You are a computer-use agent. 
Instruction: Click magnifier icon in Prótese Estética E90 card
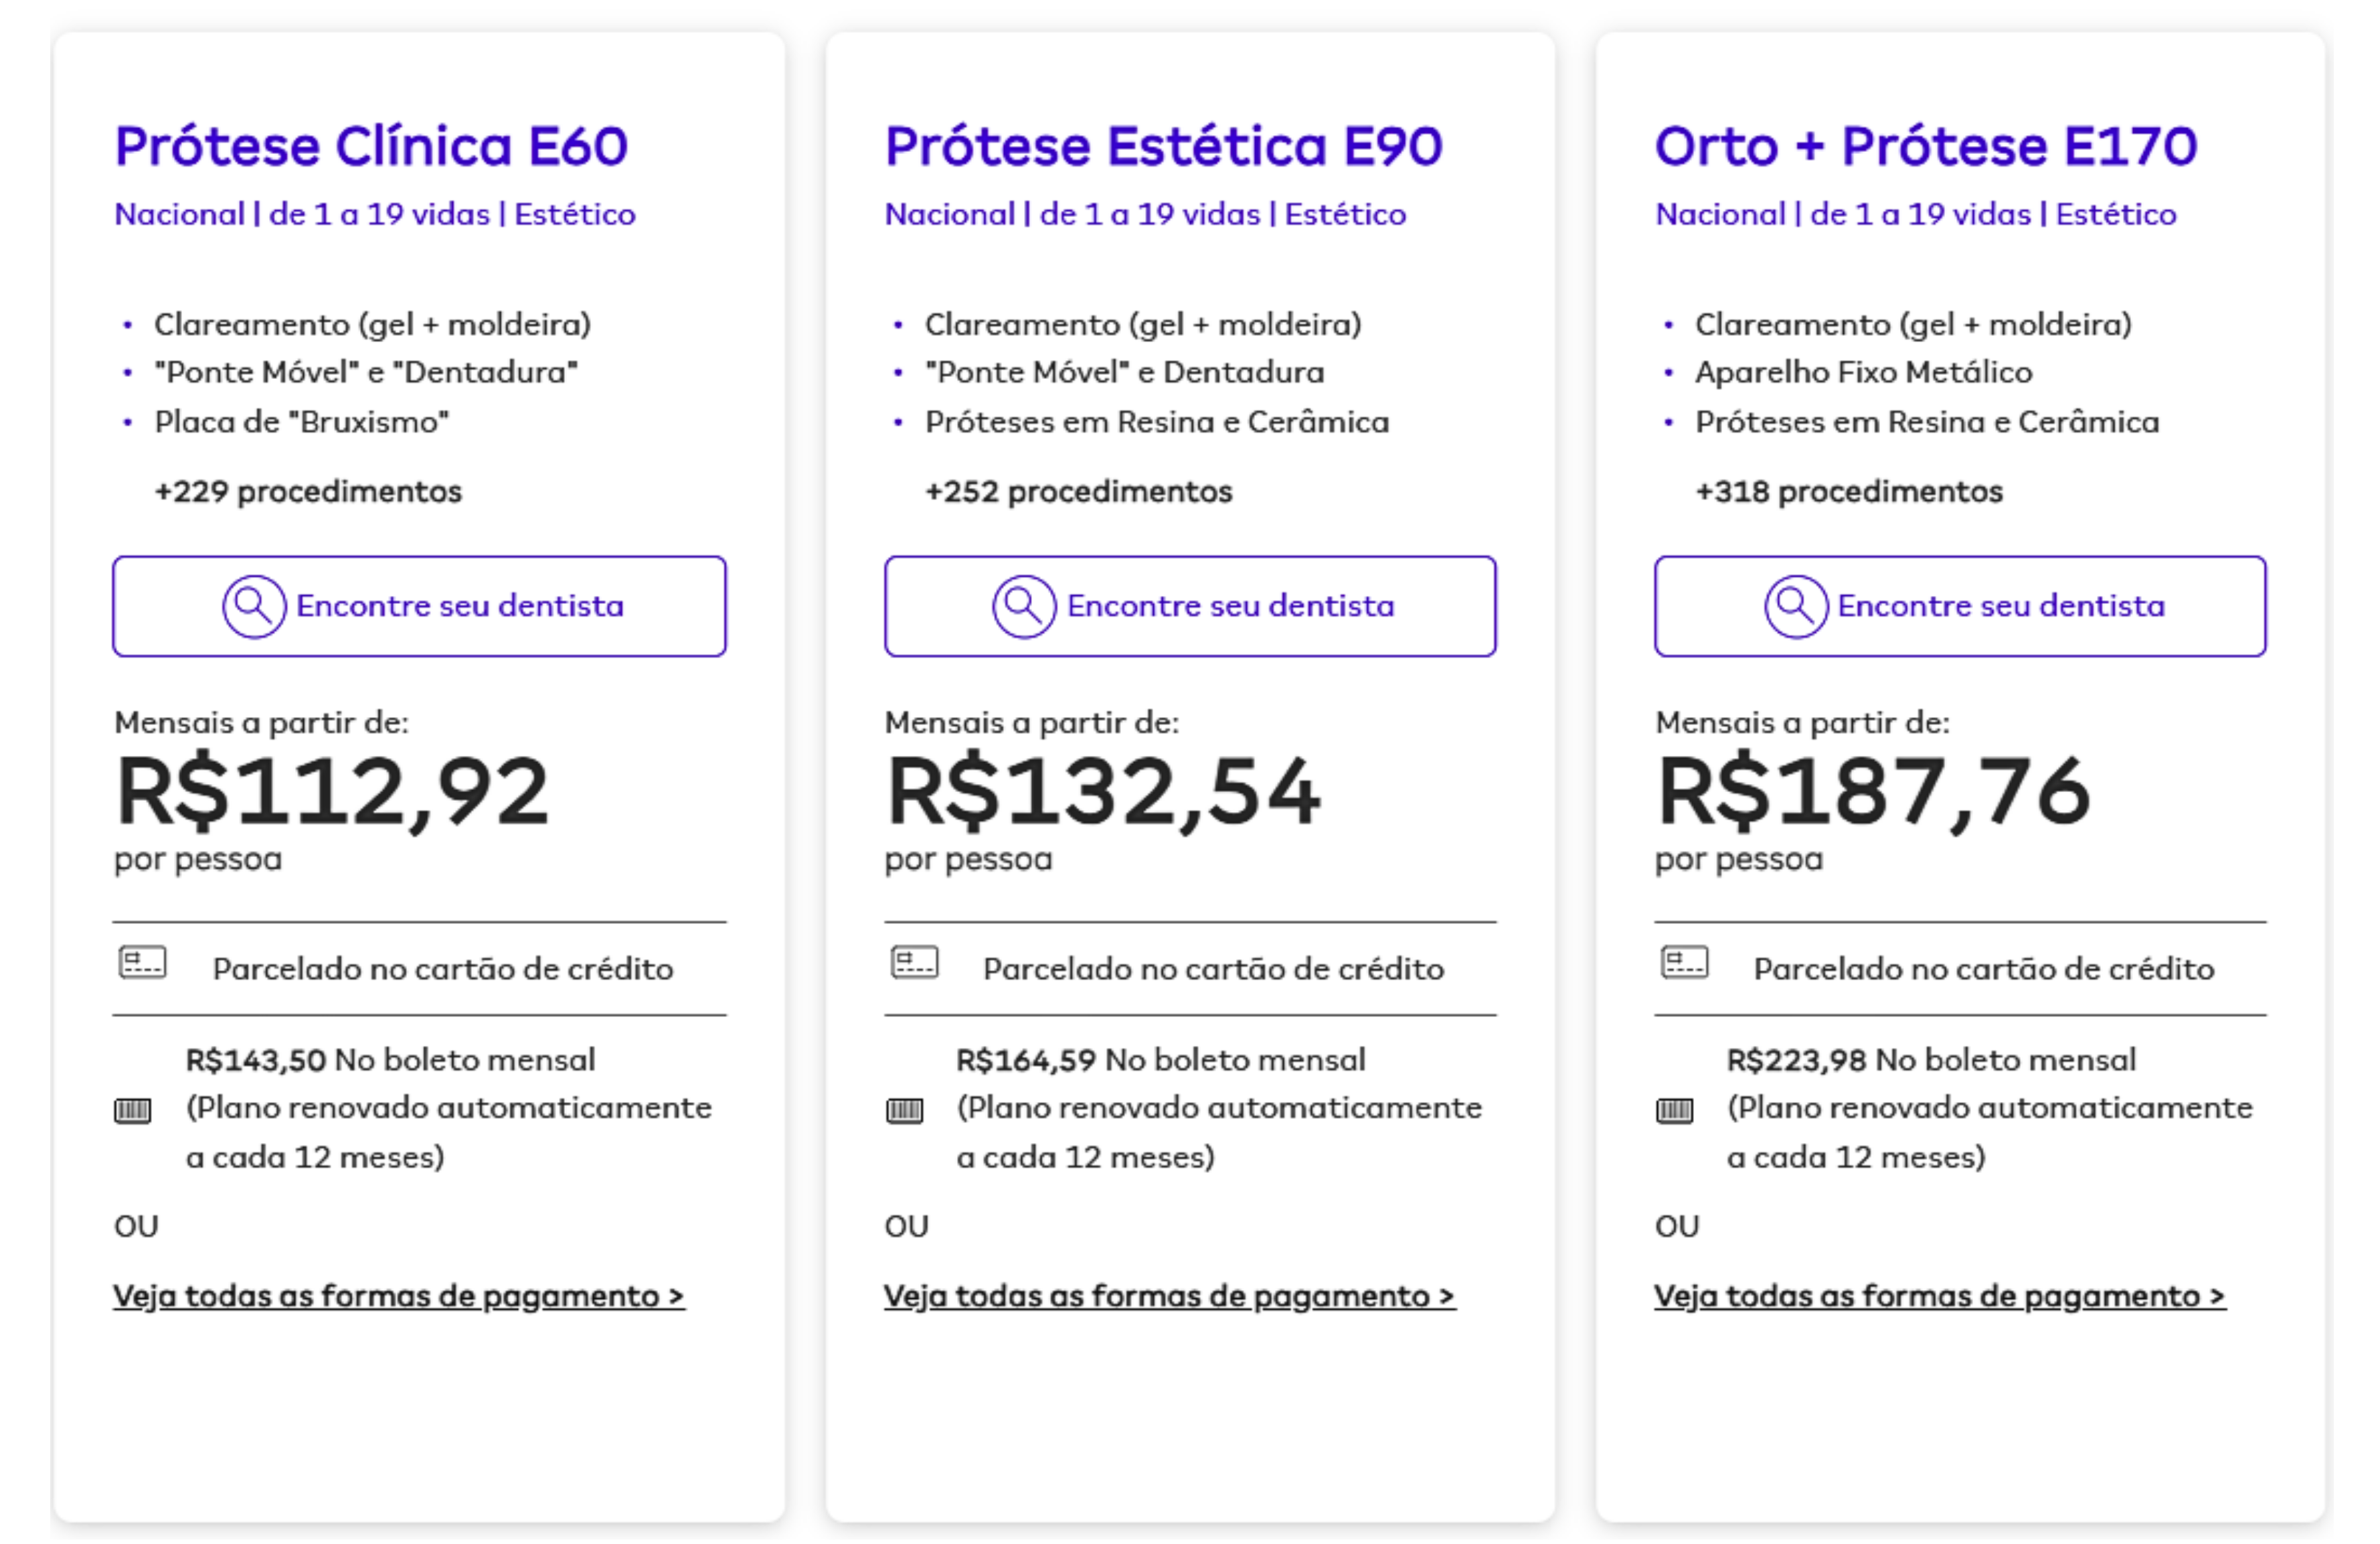tap(1024, 607)
